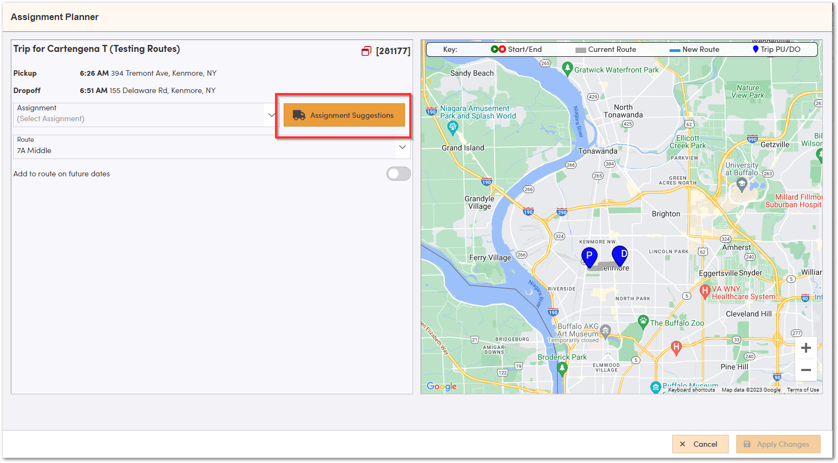Screen dimensions: 838x463
Task: Click the green Start icon in the map key
Action: click(495, 49)
